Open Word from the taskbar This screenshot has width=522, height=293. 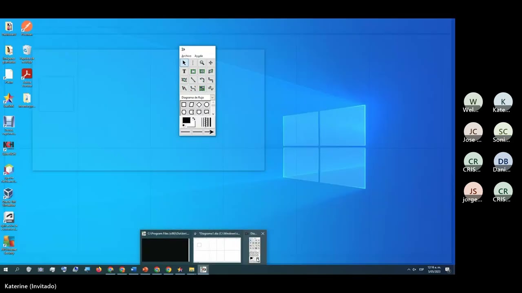point(133,269)
